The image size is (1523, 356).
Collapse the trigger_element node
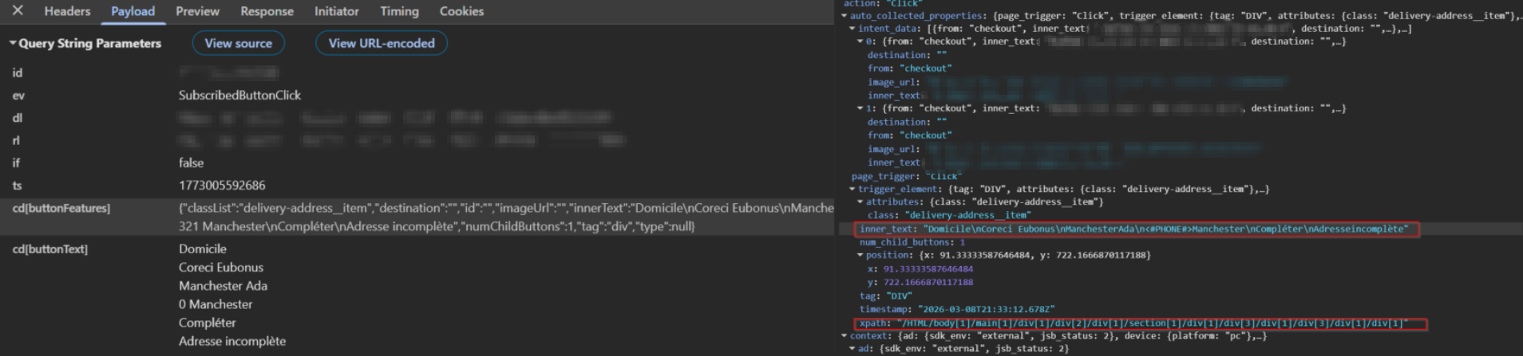click(852, 190)
